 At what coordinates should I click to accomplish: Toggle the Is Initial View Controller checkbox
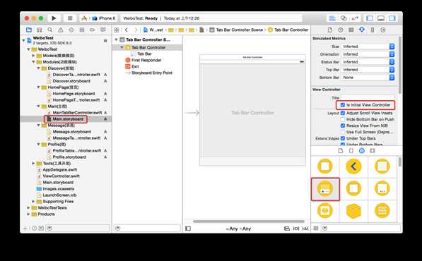[343, 105]
